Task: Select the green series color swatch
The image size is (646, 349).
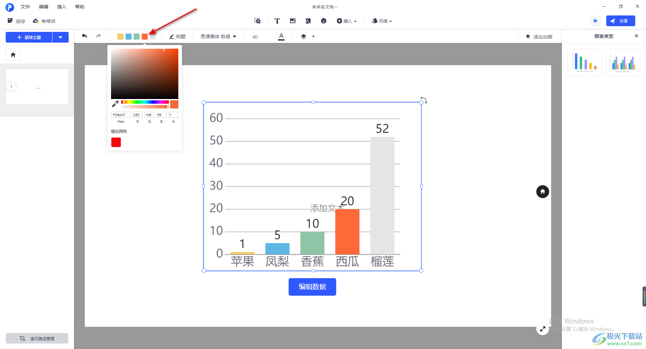Action: pos(137,37)
